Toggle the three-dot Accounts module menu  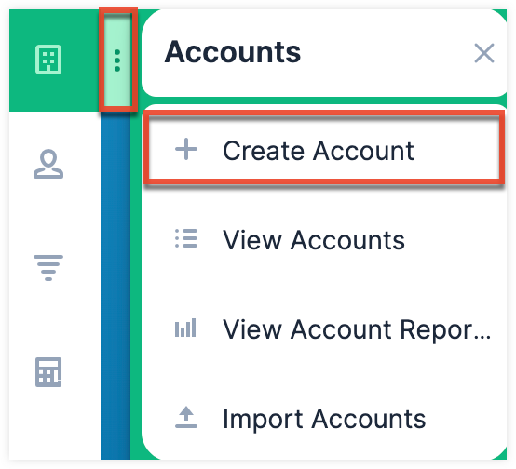tap(117, 60)
